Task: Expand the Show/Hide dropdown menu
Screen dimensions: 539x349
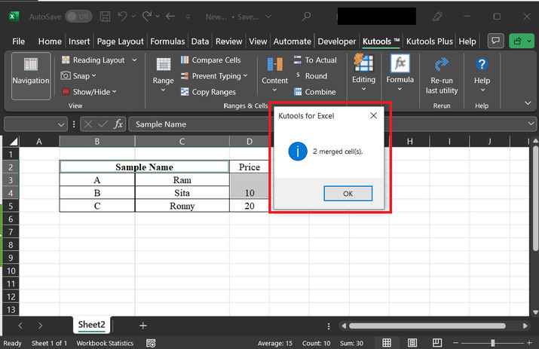Action: (x=114, y=92)
